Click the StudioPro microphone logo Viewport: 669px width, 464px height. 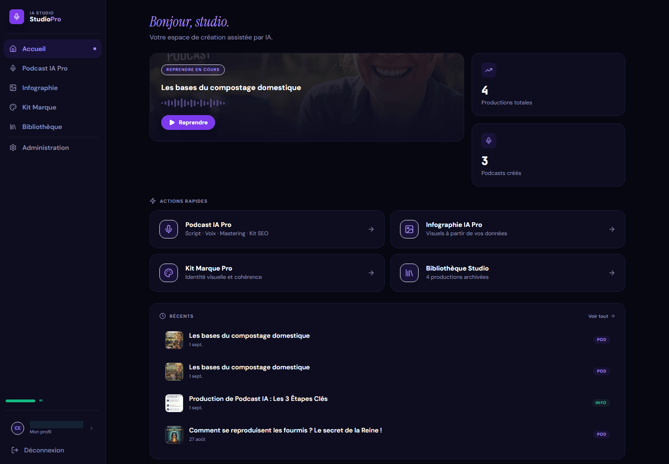(x=17, y=17)
